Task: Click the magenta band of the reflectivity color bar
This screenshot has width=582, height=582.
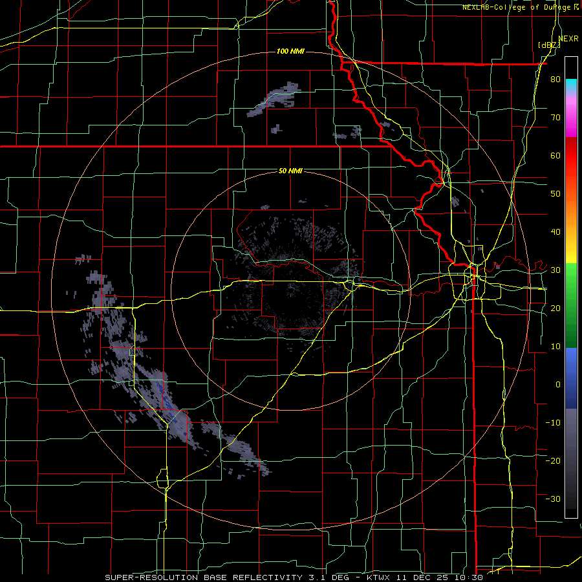Action: click(571, 117)
